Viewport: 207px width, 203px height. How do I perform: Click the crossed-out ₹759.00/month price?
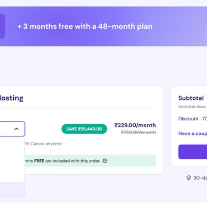[x=138, y=133]
